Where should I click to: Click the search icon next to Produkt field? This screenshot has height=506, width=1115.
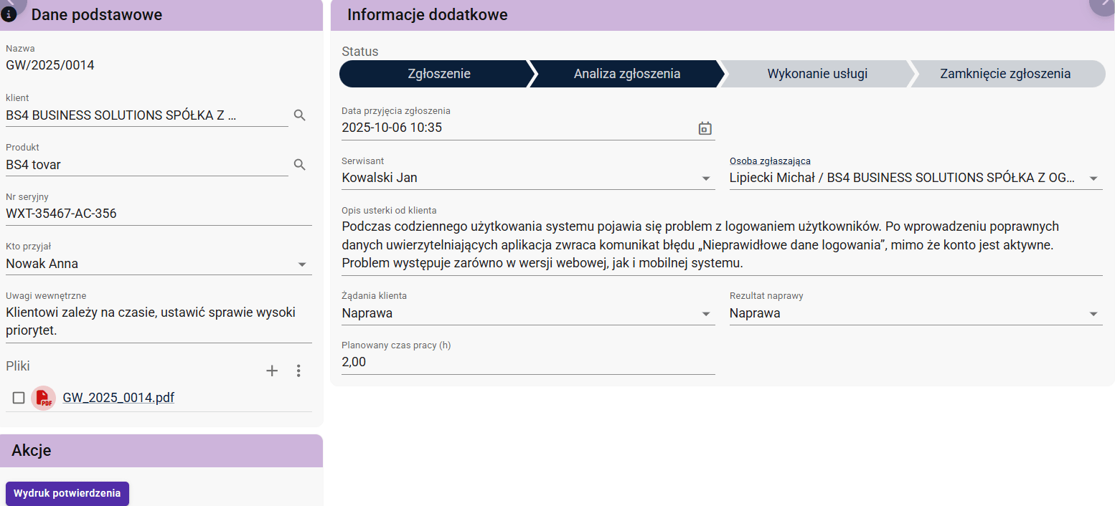click(300, 165)
